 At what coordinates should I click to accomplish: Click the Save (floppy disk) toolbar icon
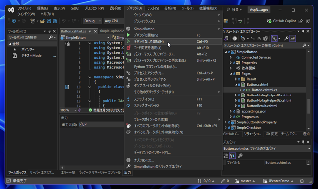pyautogui.click(x=49, y=21)
